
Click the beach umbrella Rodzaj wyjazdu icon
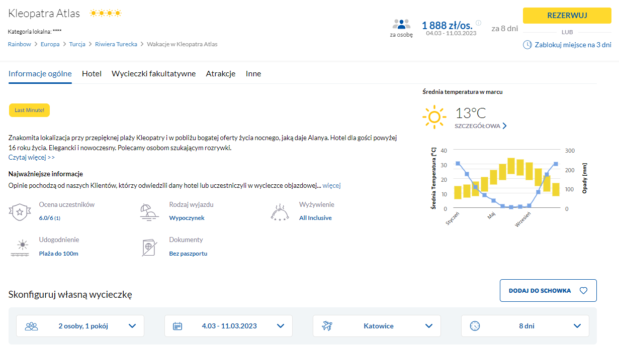pyautogui.click(x=149, y=212)
